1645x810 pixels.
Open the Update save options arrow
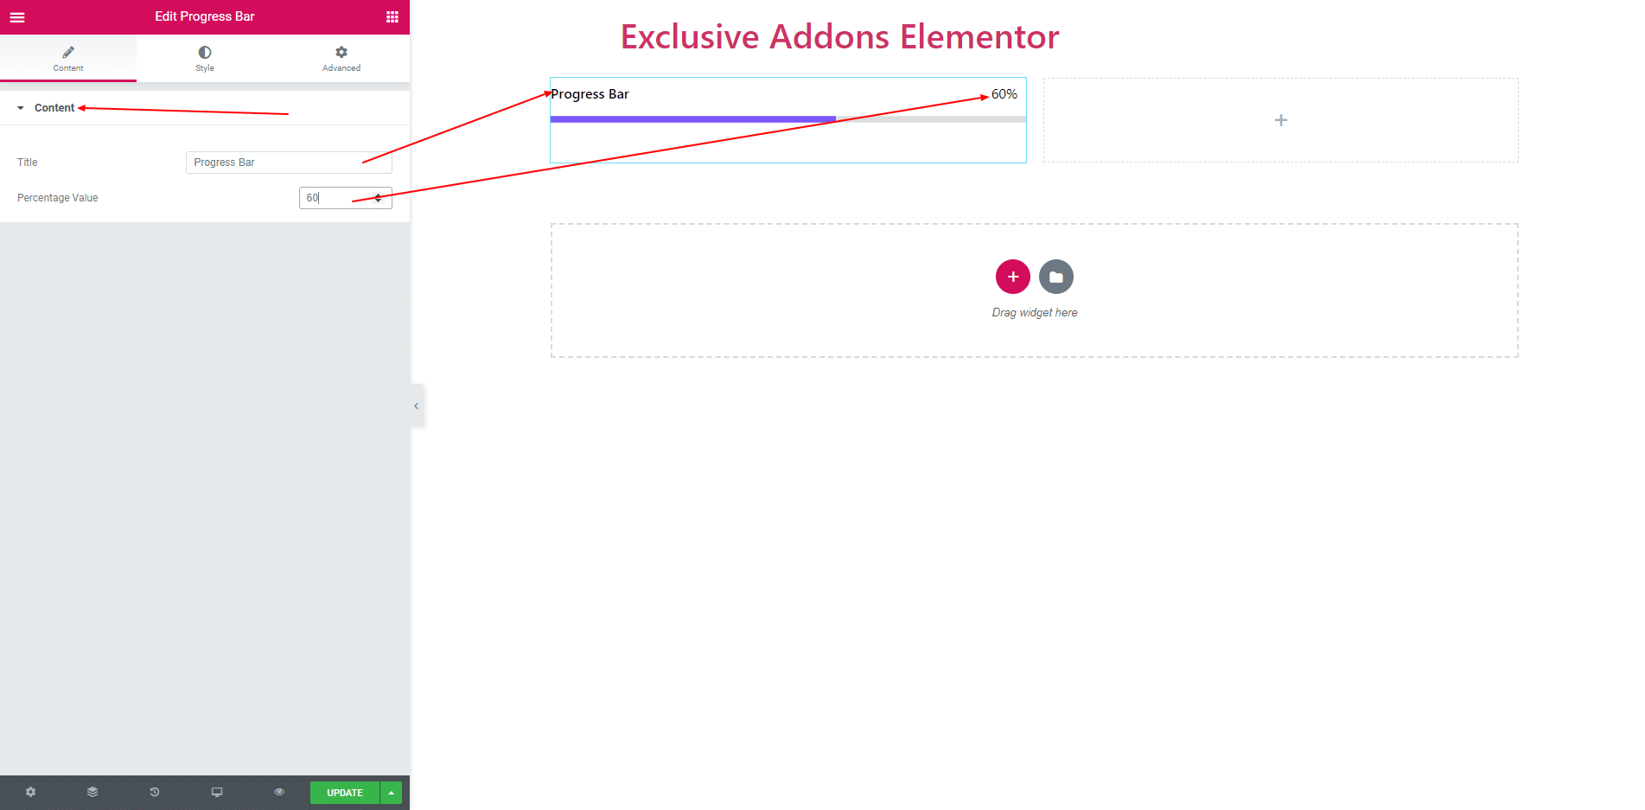(x=392, y=793)
